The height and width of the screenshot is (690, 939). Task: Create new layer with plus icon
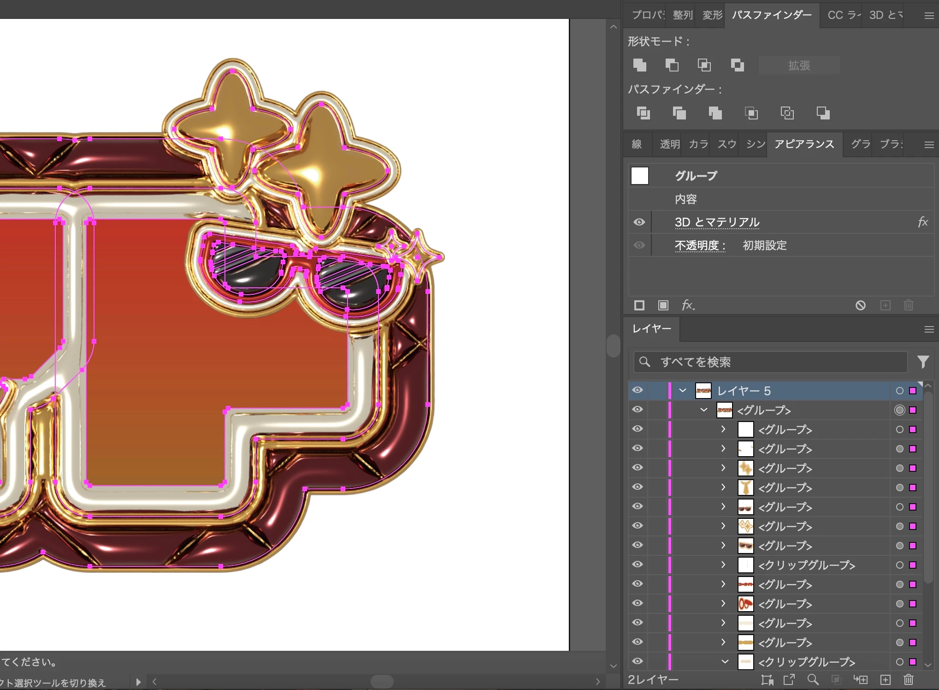point(885,679)
